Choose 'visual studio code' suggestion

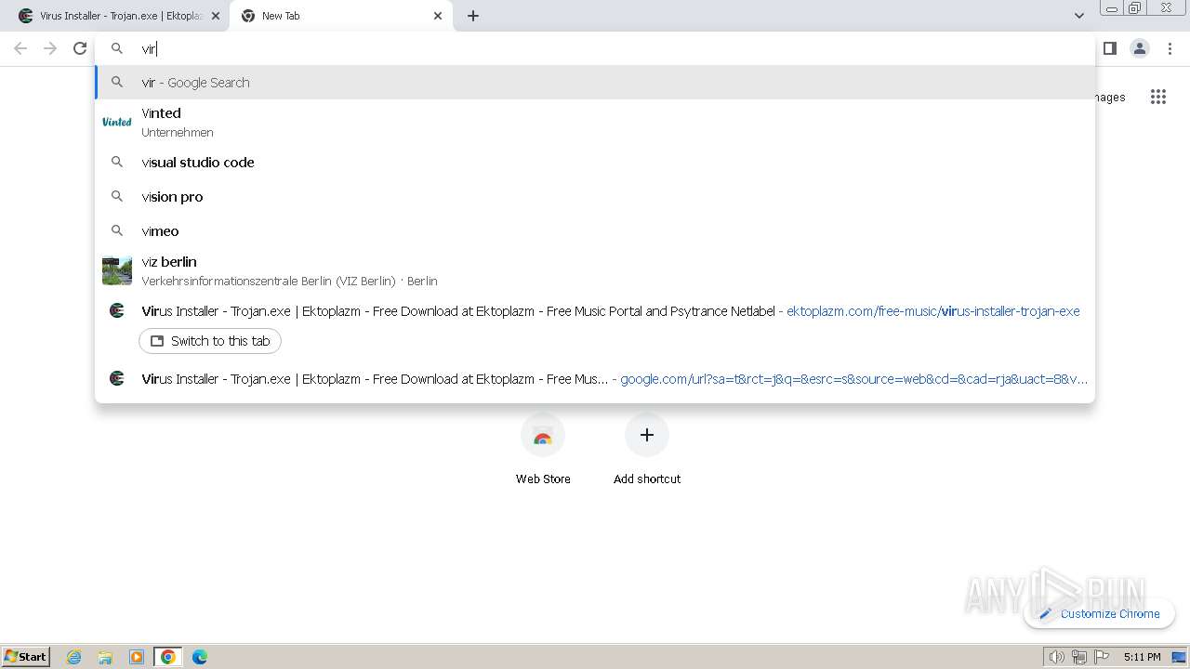(x=595, y=162)
